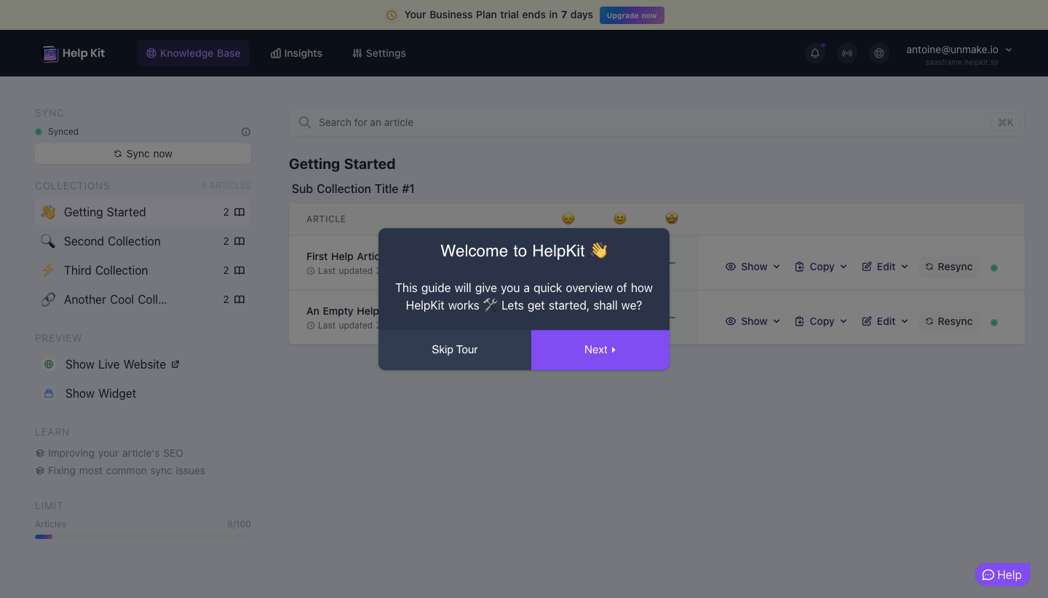The height and width of the screenshot is (598, 1048).
Task: Click the Search for an article field
Action: 656,122
